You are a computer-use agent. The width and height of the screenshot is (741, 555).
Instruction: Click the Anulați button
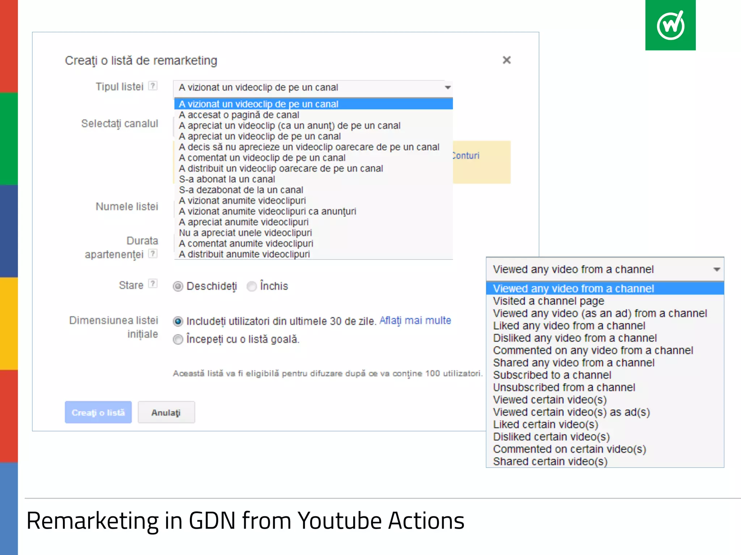coord(166,412)
